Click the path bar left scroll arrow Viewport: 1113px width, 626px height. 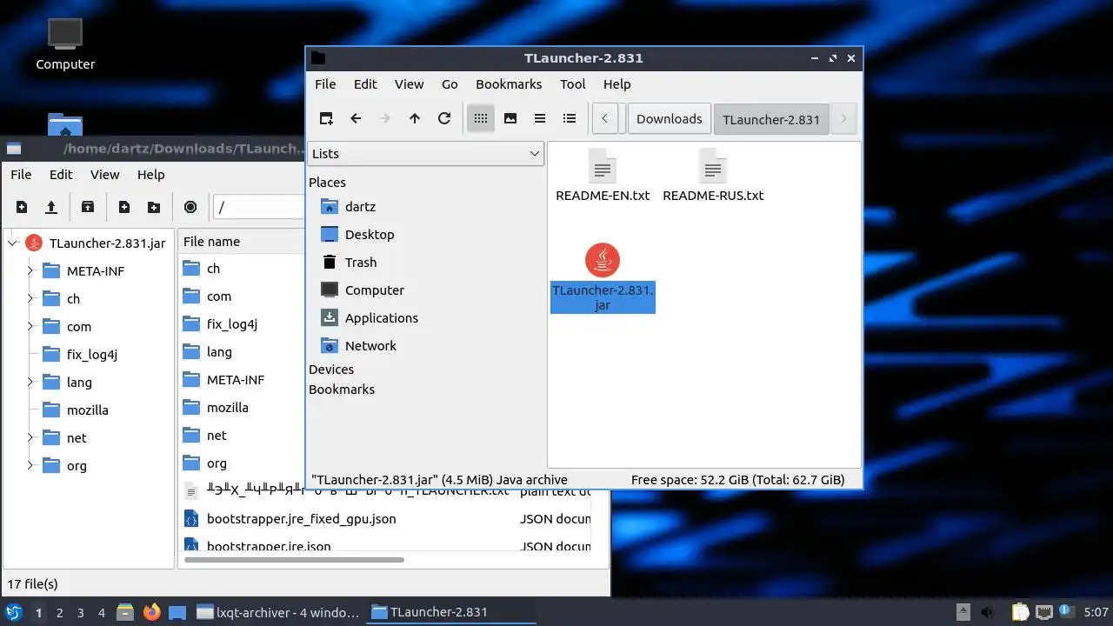(605, 118)
